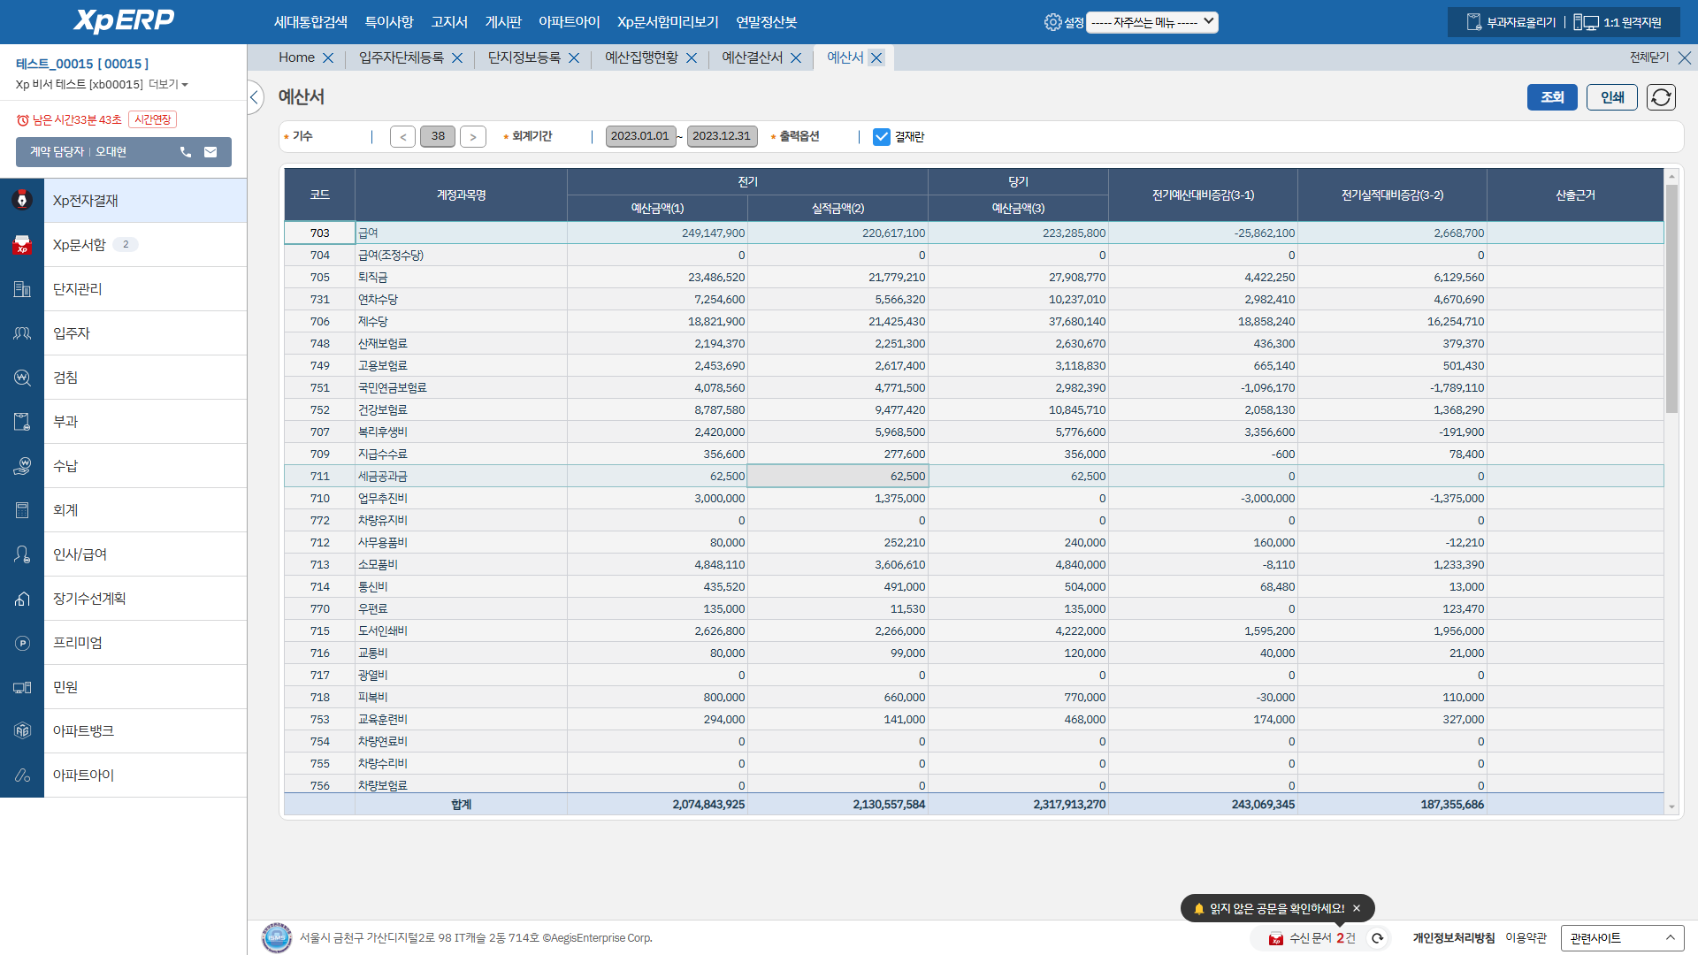1698x955 pixels.
Task: Click the mail icon for contract manager
Action: pos(210,152)
